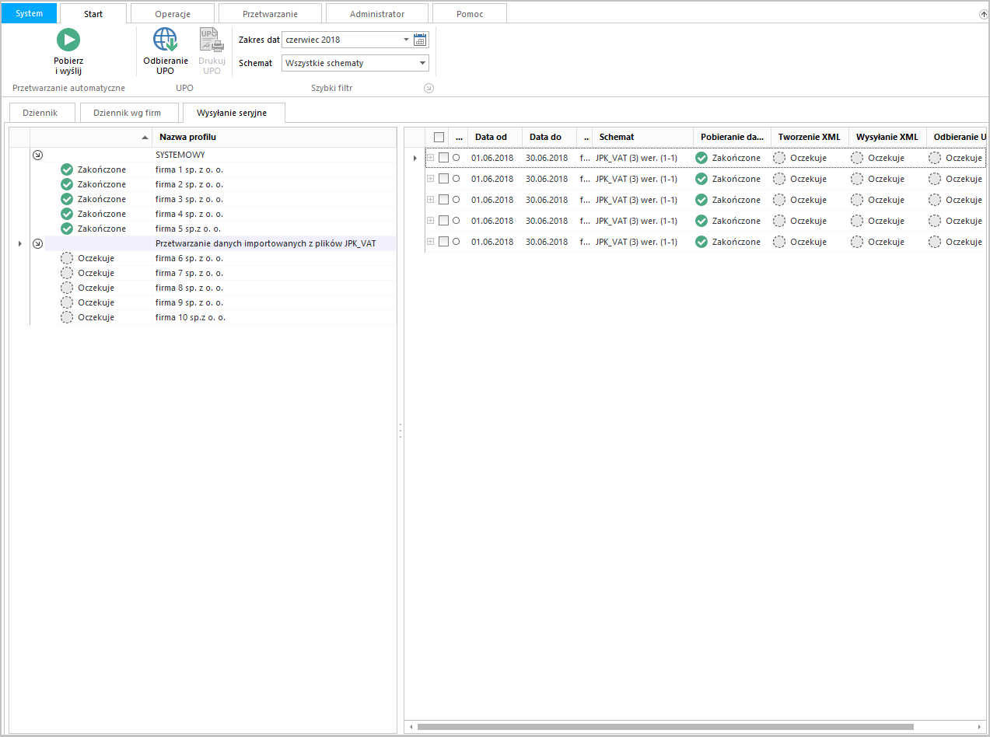Click the Oczekuje status icon for firma 6
The width and height of the screenshot is (990, 737).
point(67,258)
